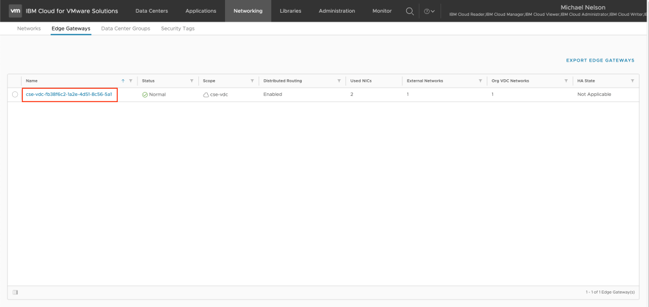
Task: Switch to the Data Centers menu
Action: click(151, 11)
